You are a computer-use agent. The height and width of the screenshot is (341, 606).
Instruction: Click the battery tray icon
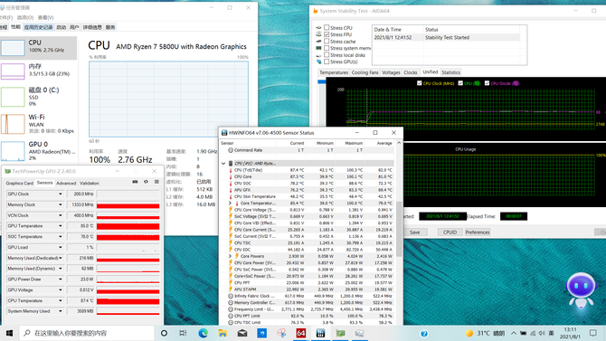[524, 333]
